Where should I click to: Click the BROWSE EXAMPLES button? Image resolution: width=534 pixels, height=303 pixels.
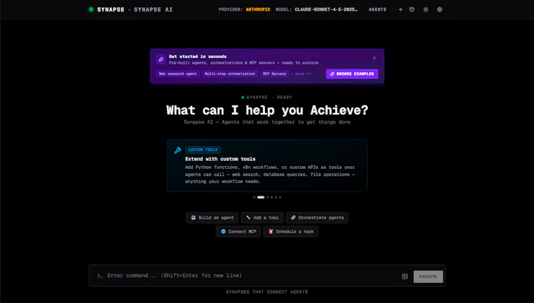click(352, 74)
